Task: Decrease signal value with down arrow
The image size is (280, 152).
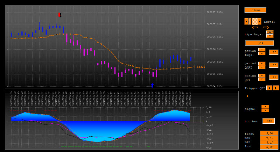Action: click(x=265, y=110)
